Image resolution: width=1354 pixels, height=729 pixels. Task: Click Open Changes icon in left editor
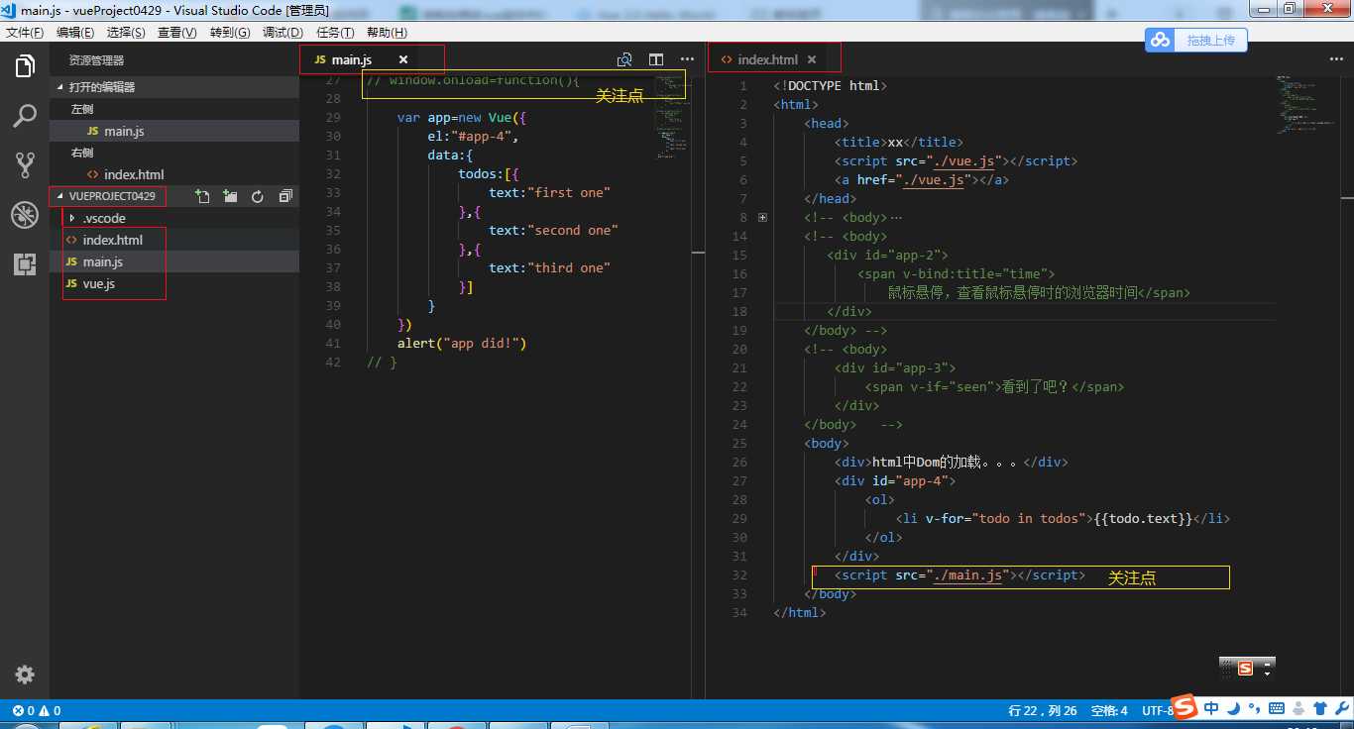624,59
